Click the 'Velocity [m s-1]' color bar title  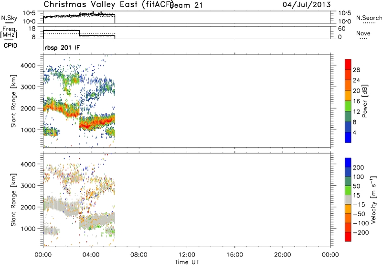373,199
